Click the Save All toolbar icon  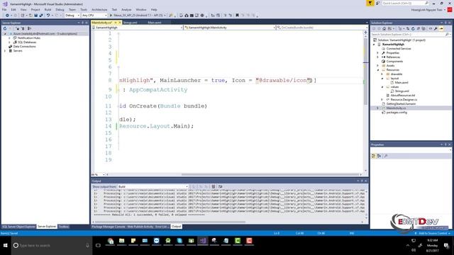click(x=41, y=15)
